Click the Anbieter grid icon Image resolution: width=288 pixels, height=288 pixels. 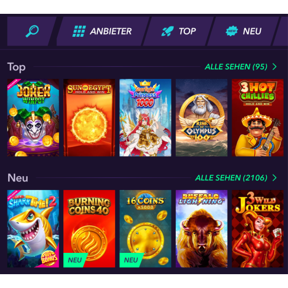[x=79, y=31]
